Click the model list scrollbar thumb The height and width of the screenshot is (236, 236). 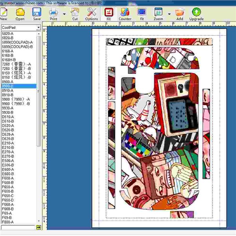click(x=39, y=91)
